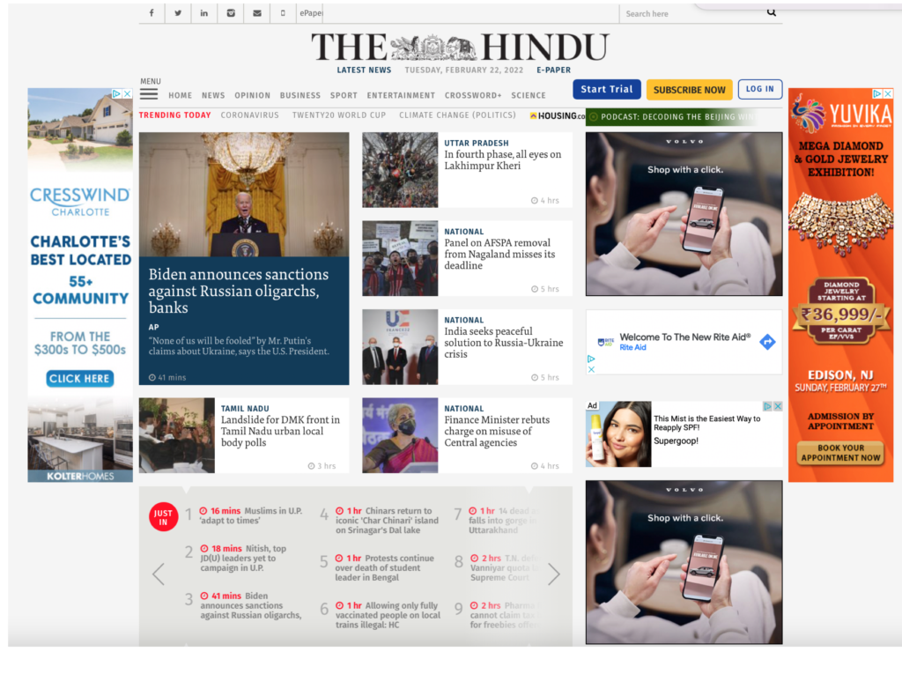Open Just In item vaccinated people local trains

point(388,615)
